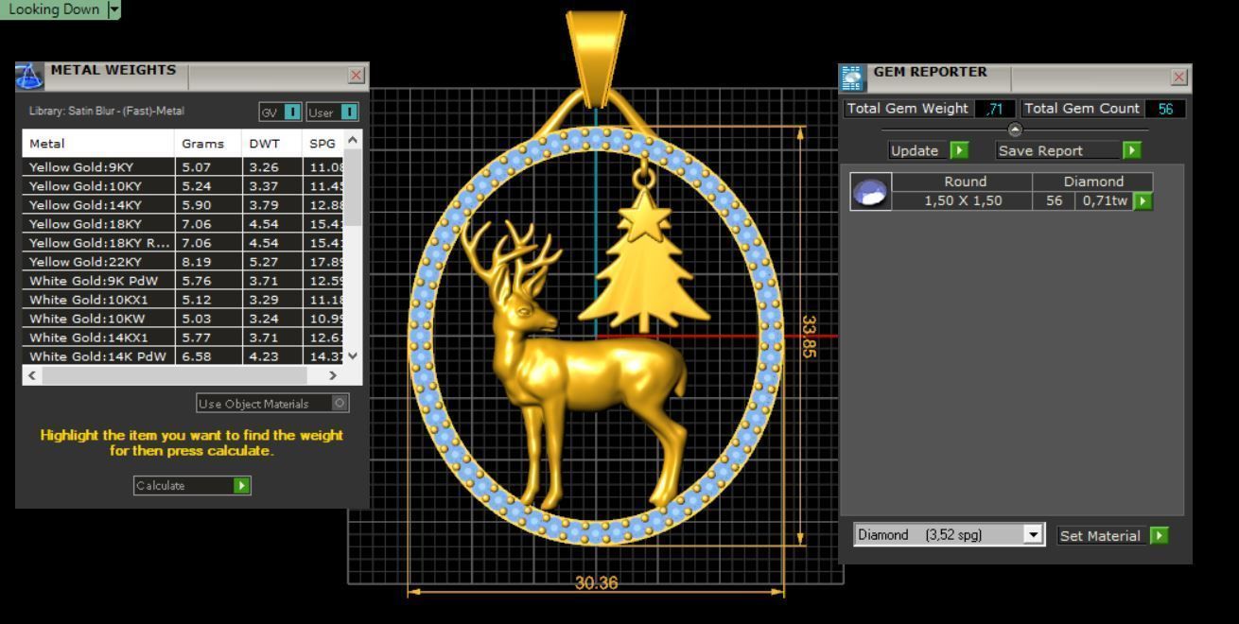1239x624 pixels.
Task: Click the round diamond gem thumbnail
Action: (x=870, y=192)
